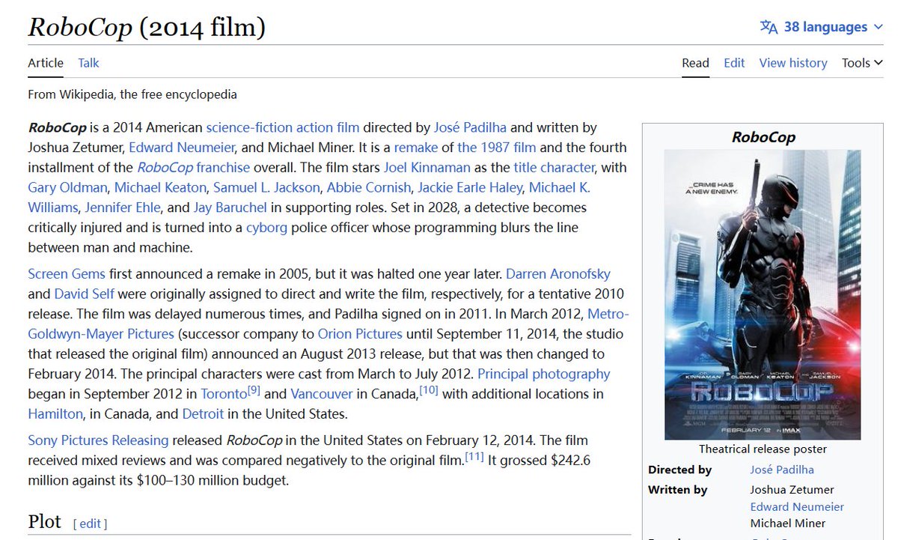Click the Plot section edit link
Image resolution: width=898 pixels, height=540 pixels.
[x=90, y=524]
